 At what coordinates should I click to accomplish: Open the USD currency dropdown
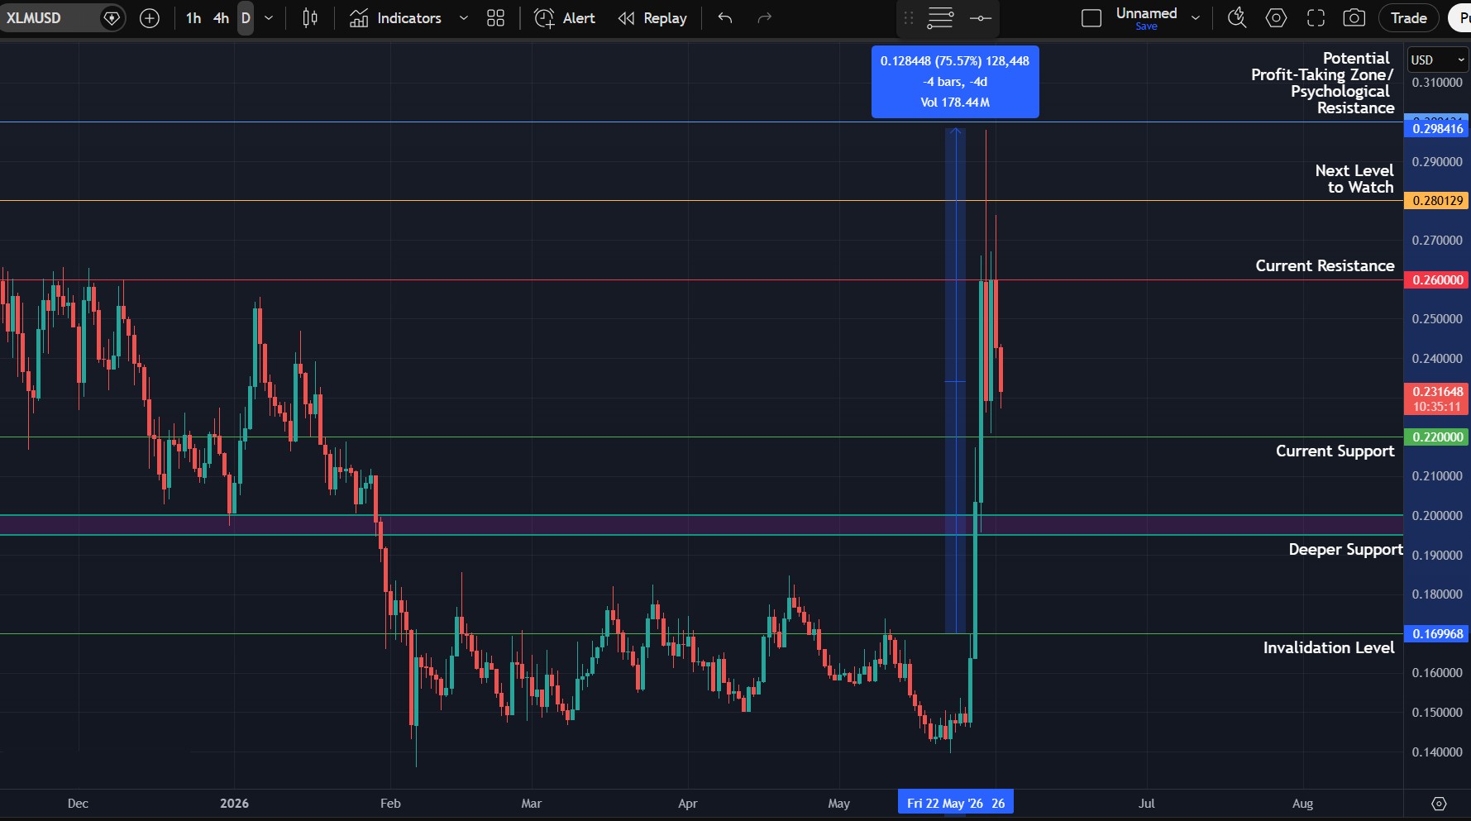pos(1437,60)
